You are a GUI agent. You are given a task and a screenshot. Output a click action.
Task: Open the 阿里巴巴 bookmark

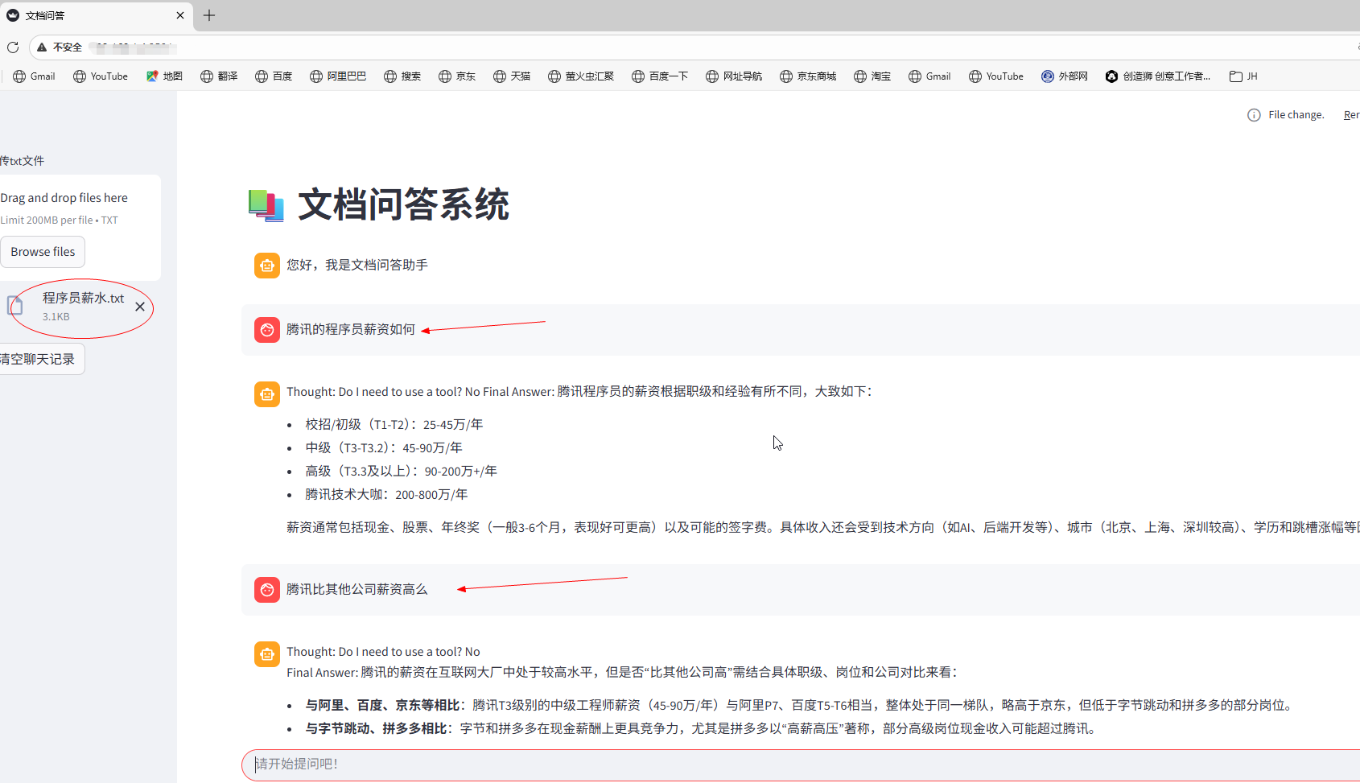point(338,76)
